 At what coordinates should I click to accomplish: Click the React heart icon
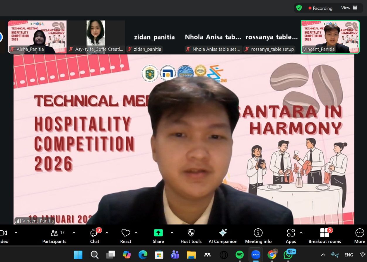(x=126, y=236)
